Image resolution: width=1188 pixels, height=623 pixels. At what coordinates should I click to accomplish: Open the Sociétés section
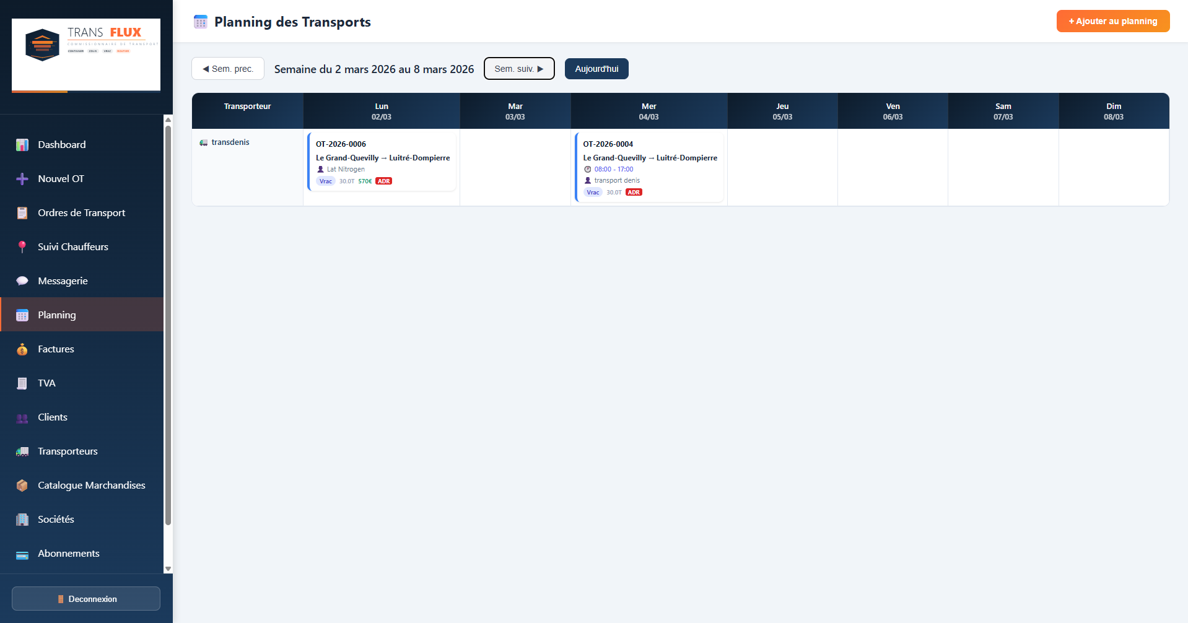pos(55,519)
